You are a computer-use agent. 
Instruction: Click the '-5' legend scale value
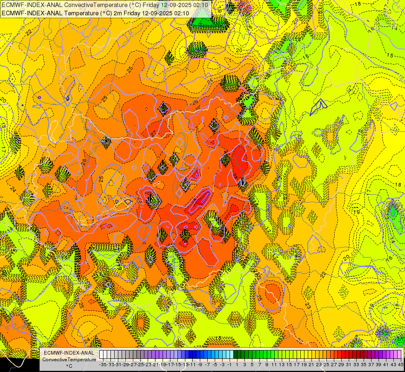pyautogui.click(x=215, y=365)
